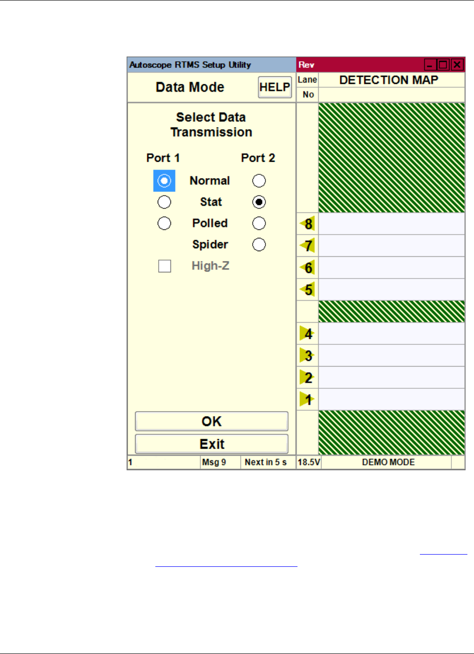Click the 'Port 1' column label
The height and width of the screenshot is (654, 474).
[x=163, y=158]
